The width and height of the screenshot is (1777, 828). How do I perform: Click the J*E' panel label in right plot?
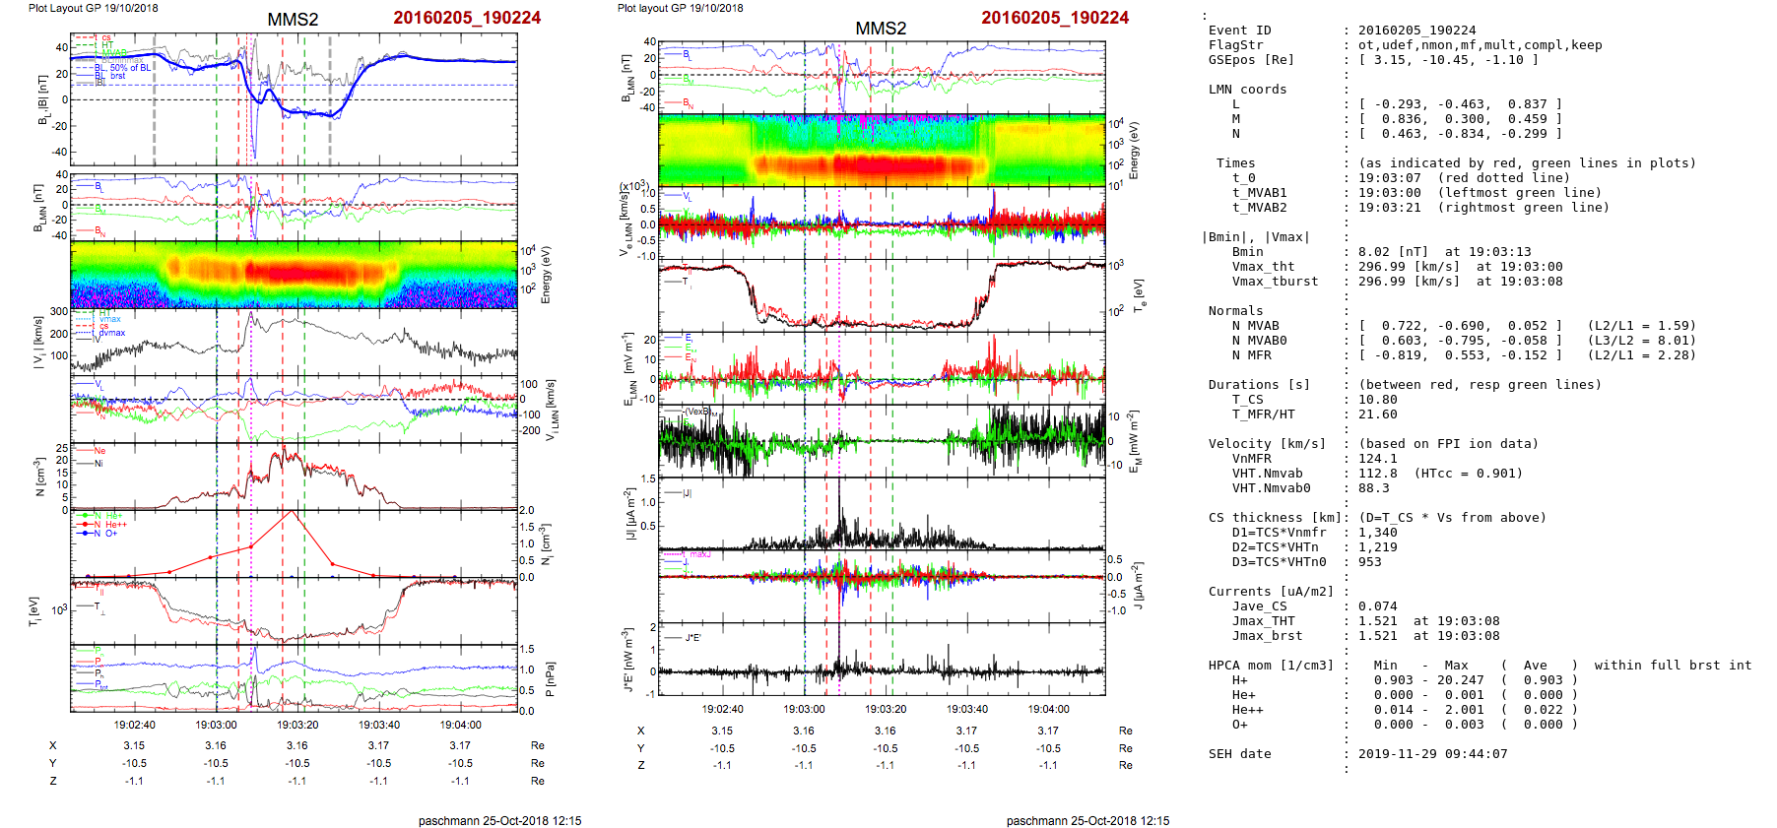pyautogui.click(x=692, y=638)
